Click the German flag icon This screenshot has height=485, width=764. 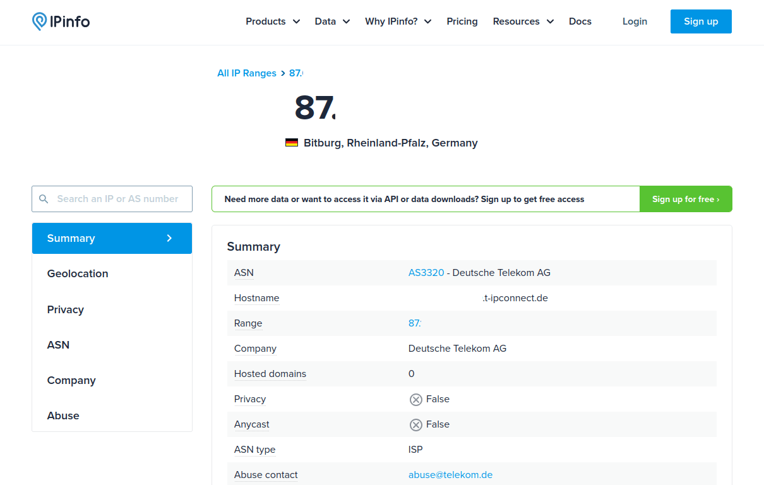292,143
